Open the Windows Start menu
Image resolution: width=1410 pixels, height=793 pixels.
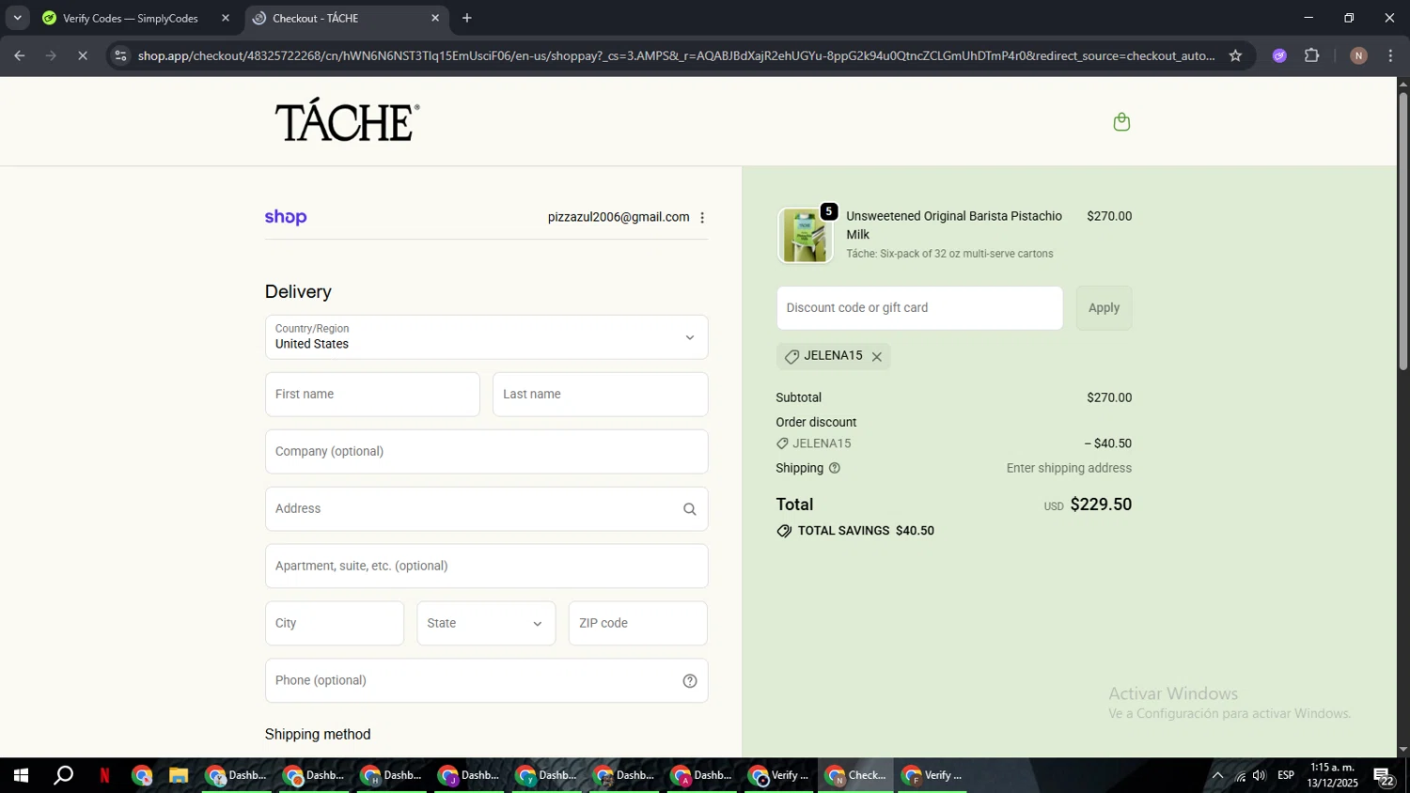click(20, 776)
